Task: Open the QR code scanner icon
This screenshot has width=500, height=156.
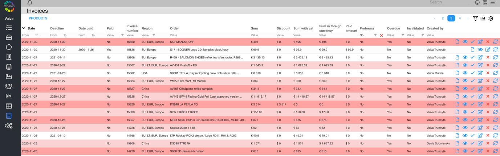Action: (485, 3)
